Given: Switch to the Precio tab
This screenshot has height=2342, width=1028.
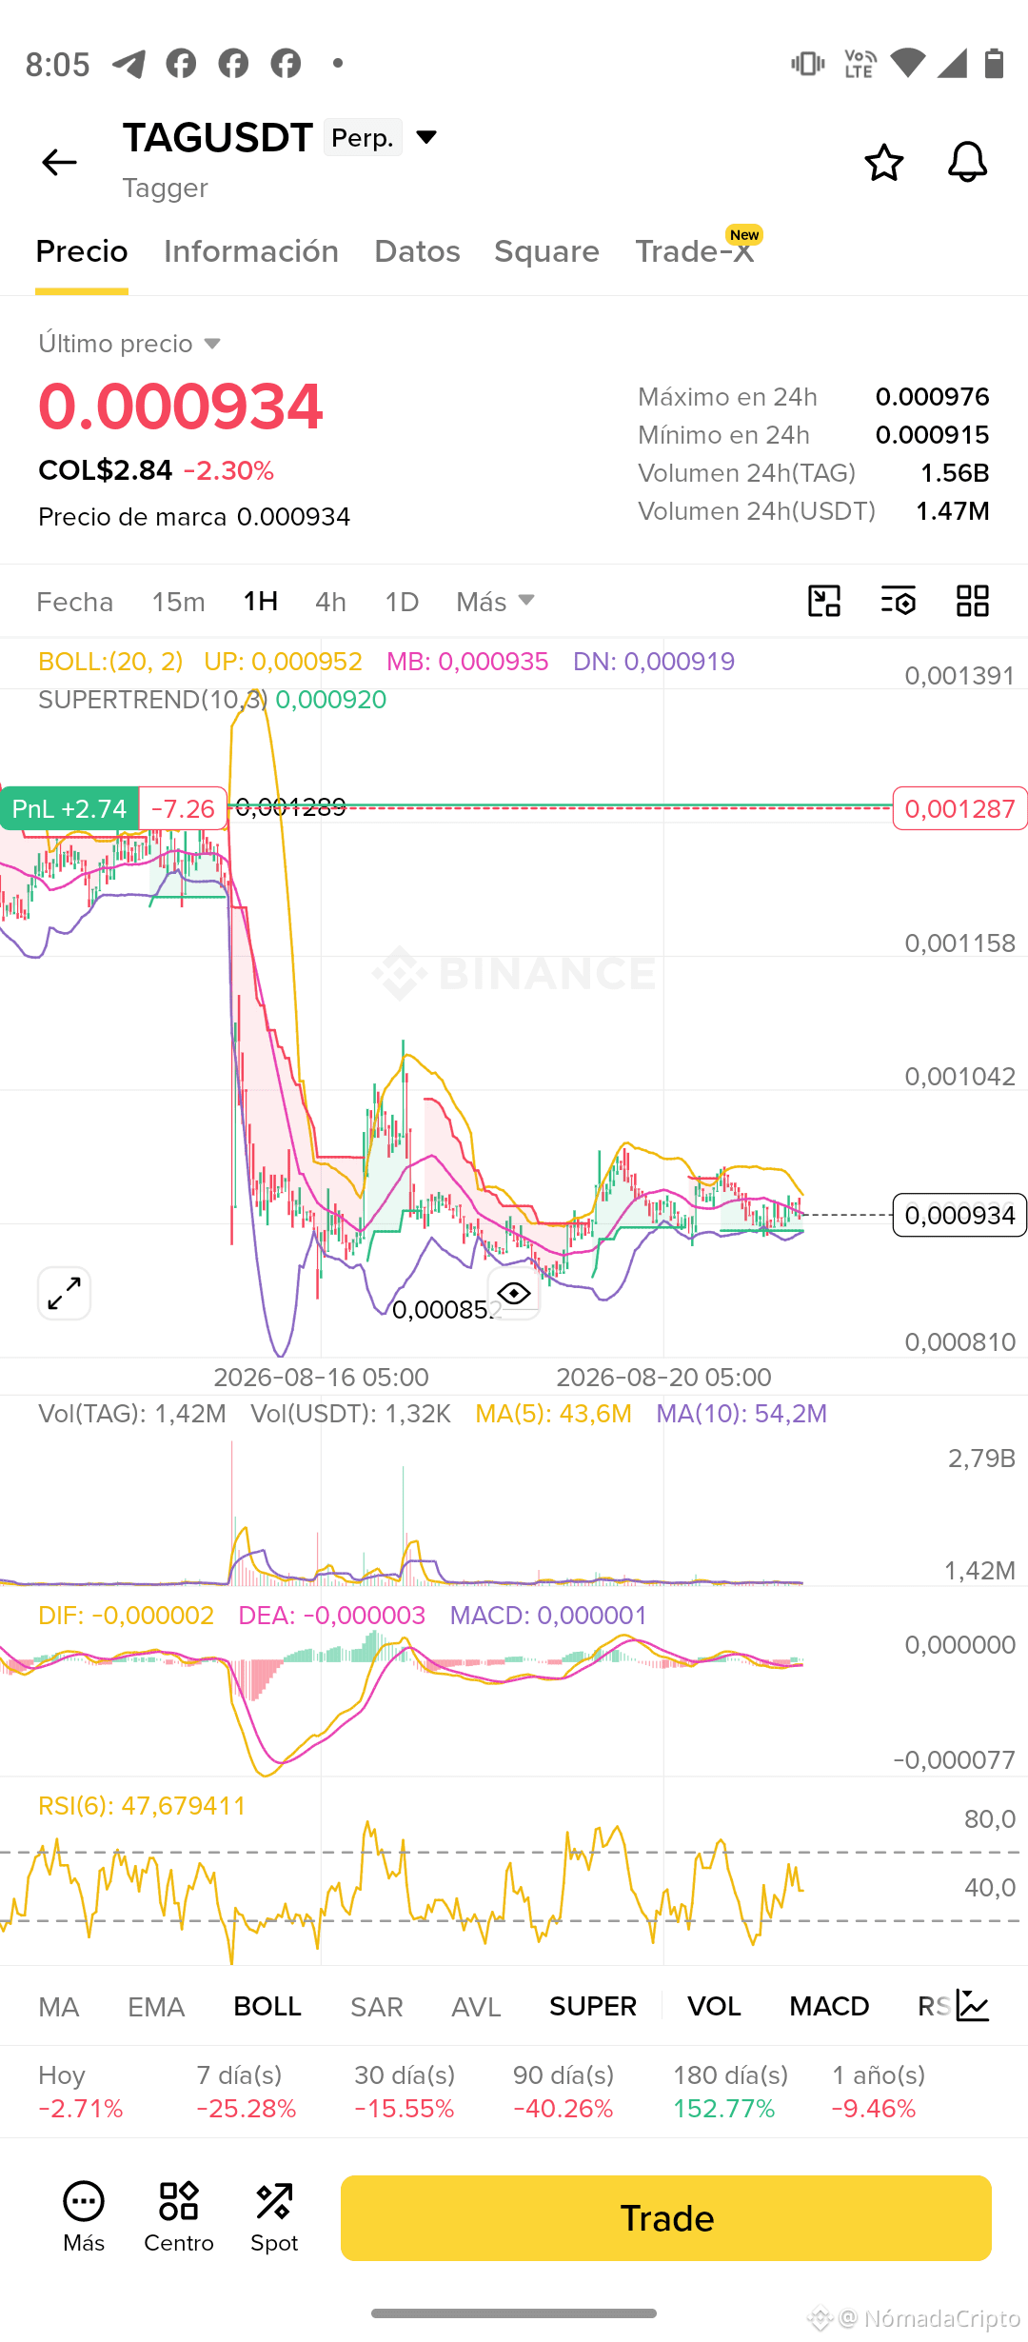Looking at the screenshot, I should 82,251.
